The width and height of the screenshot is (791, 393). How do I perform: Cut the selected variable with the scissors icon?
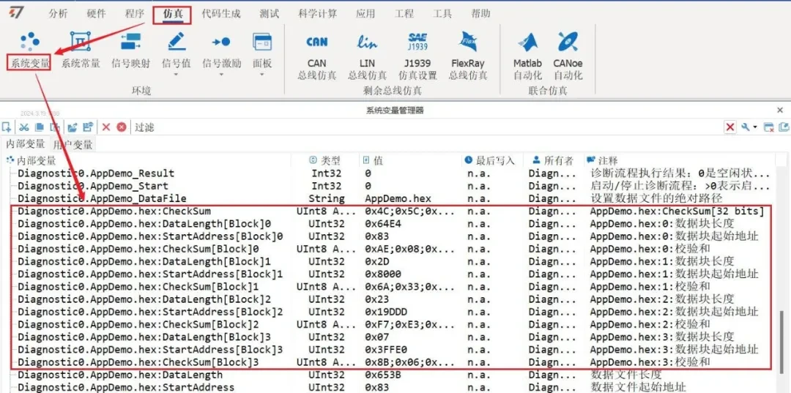[24, 127]
